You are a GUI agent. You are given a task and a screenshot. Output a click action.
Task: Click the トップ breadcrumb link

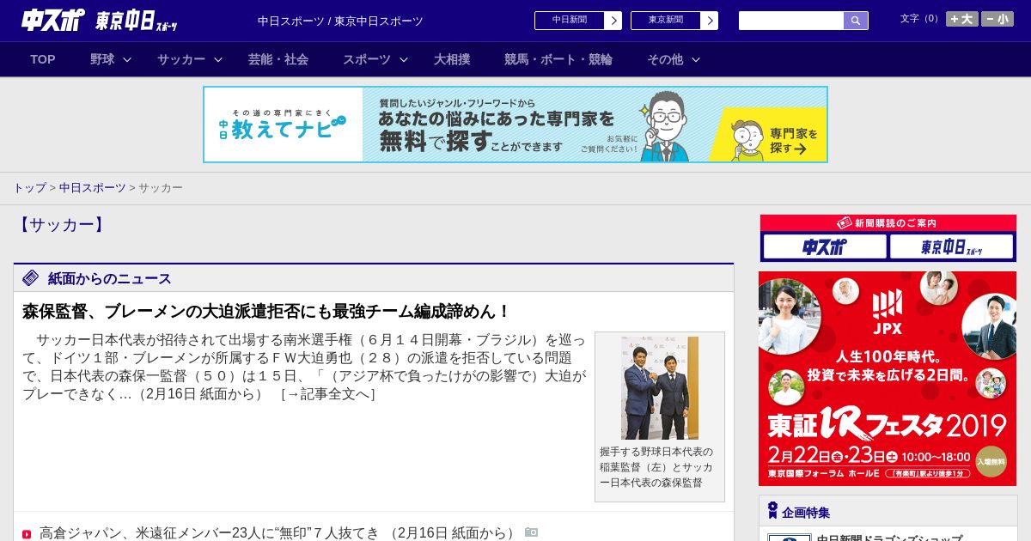[x=29, y=187]
